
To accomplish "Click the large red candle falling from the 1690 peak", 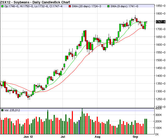I will pyautogui.click(x=86, y=36).
